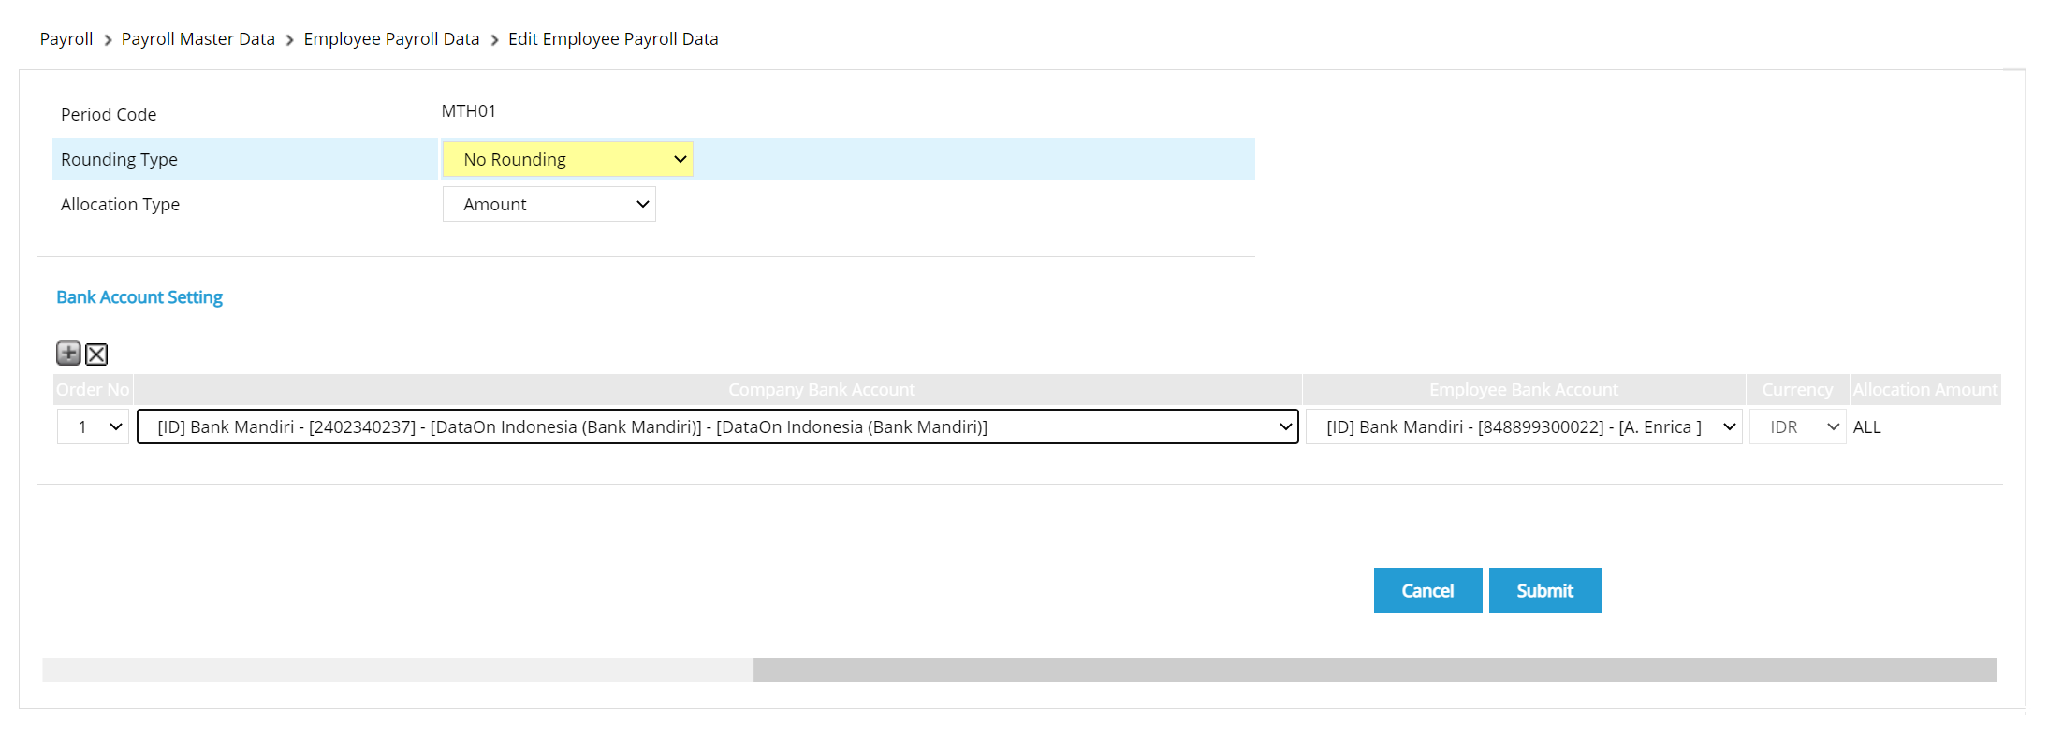Open the Allocation Type dropdown
Screen dimensions: 2048x736
pos(549,204)
